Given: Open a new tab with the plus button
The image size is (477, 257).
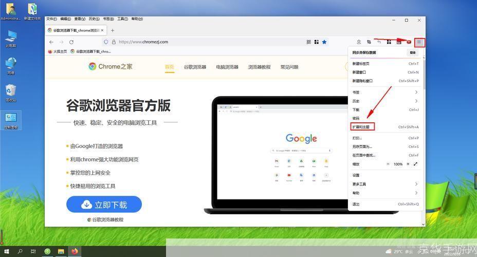Looking at the screenshot, I should point(113,30).
